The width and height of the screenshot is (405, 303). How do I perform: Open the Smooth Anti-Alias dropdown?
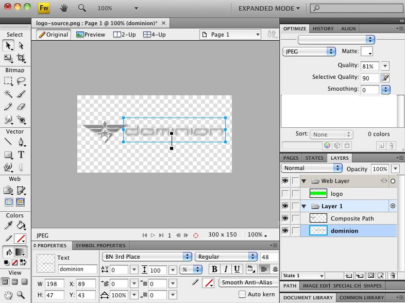(248, 282)
